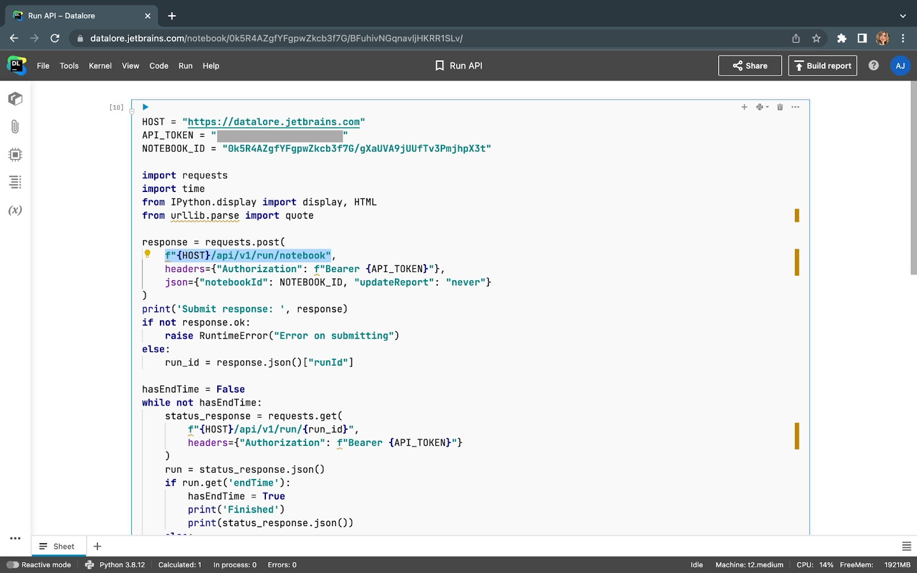Click the lightbulb quick-fix icon

click(x=147, y=254)
